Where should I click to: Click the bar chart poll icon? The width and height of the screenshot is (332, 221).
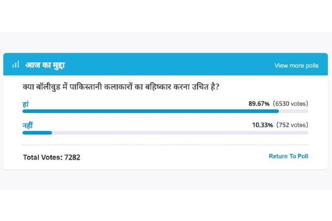pyautogui.click(x=16, y=64)
